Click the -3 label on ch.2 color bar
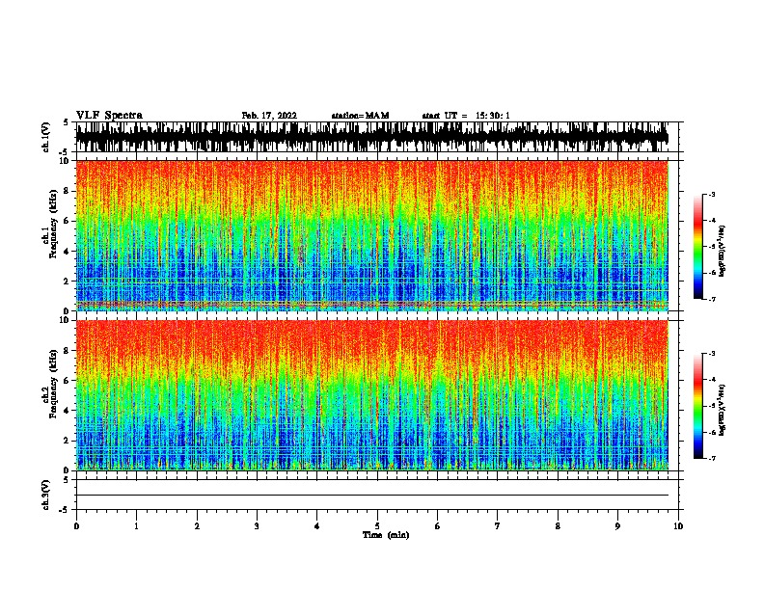Screen dimensions: 764x590 point(711,354)
